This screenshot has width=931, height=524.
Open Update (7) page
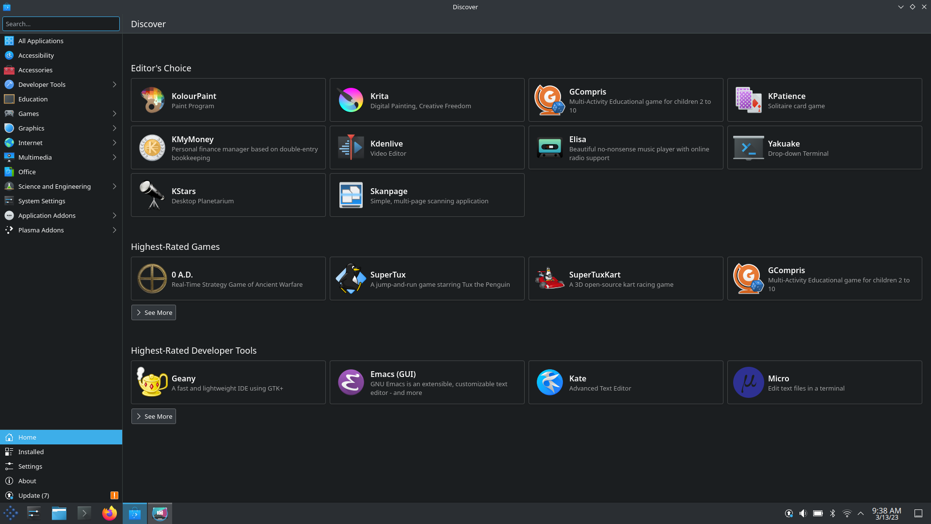coord(61,495)
